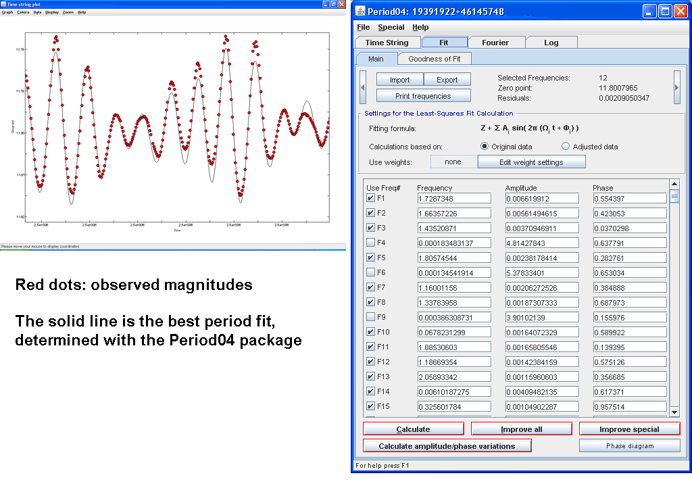Click the F3 phase field 0.0370298
Image resolution: width=692 pixels, height=486 pixels.
click(x=630, y=228)
